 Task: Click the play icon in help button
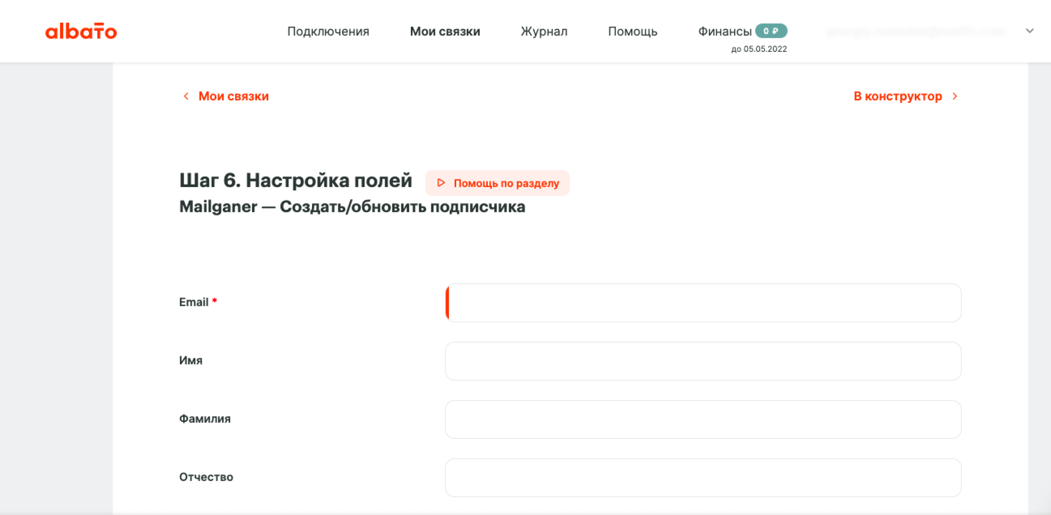440,183
